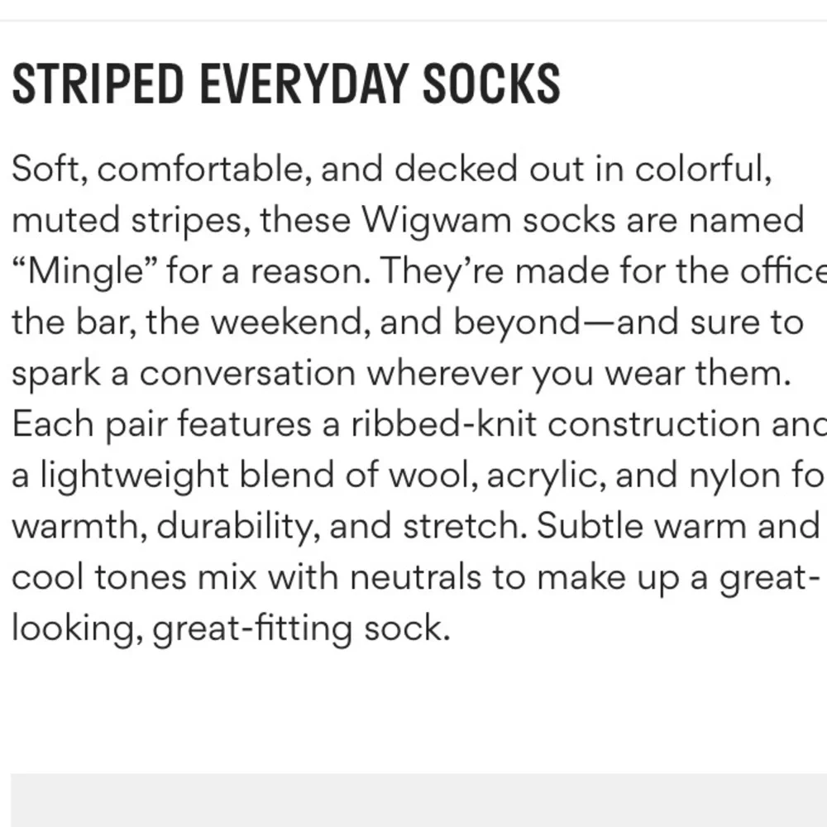This screenshot has height=827, width=827.
Task: Click the word "lightweight" in the description
Action: click(x=135, y=476)
